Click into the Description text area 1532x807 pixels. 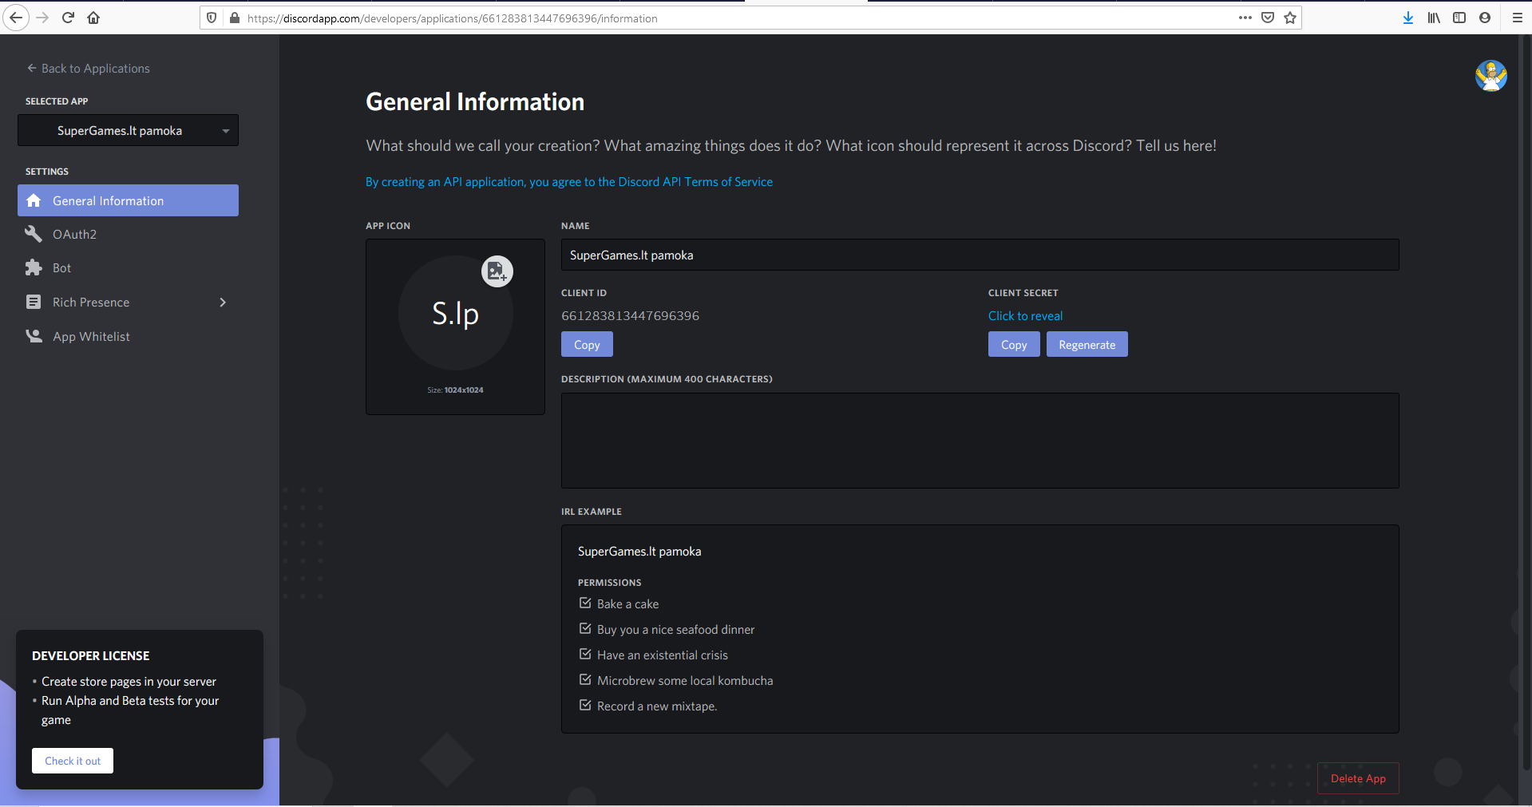(980, 441)
